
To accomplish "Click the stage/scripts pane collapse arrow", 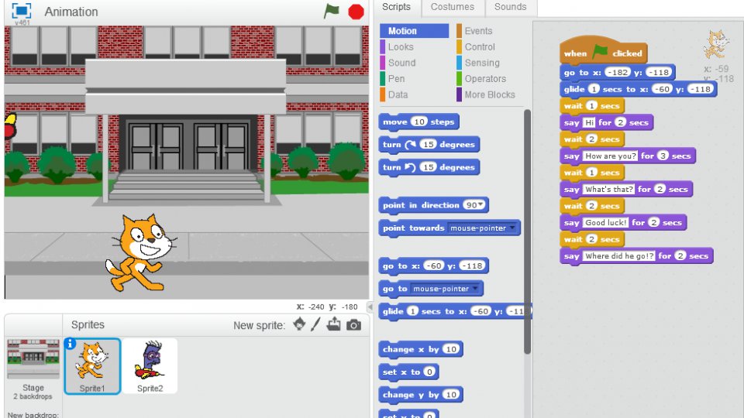I will tap(370, 308).
